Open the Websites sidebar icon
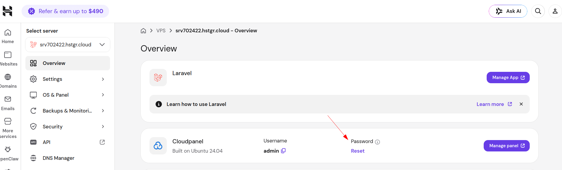 tap(8, 55)
